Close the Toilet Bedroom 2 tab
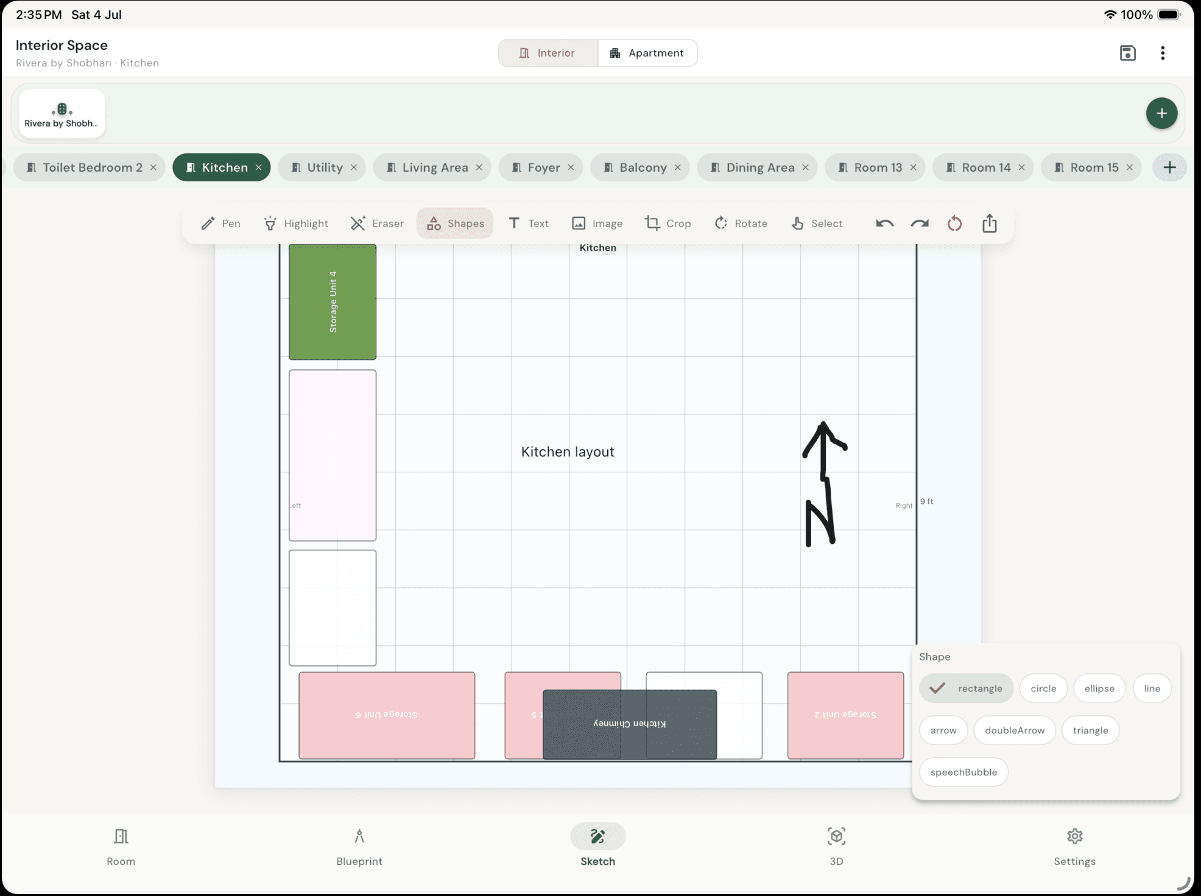The height and width of the screenshot is (896, 1201). pyautogui.click(x=153, y=167)
